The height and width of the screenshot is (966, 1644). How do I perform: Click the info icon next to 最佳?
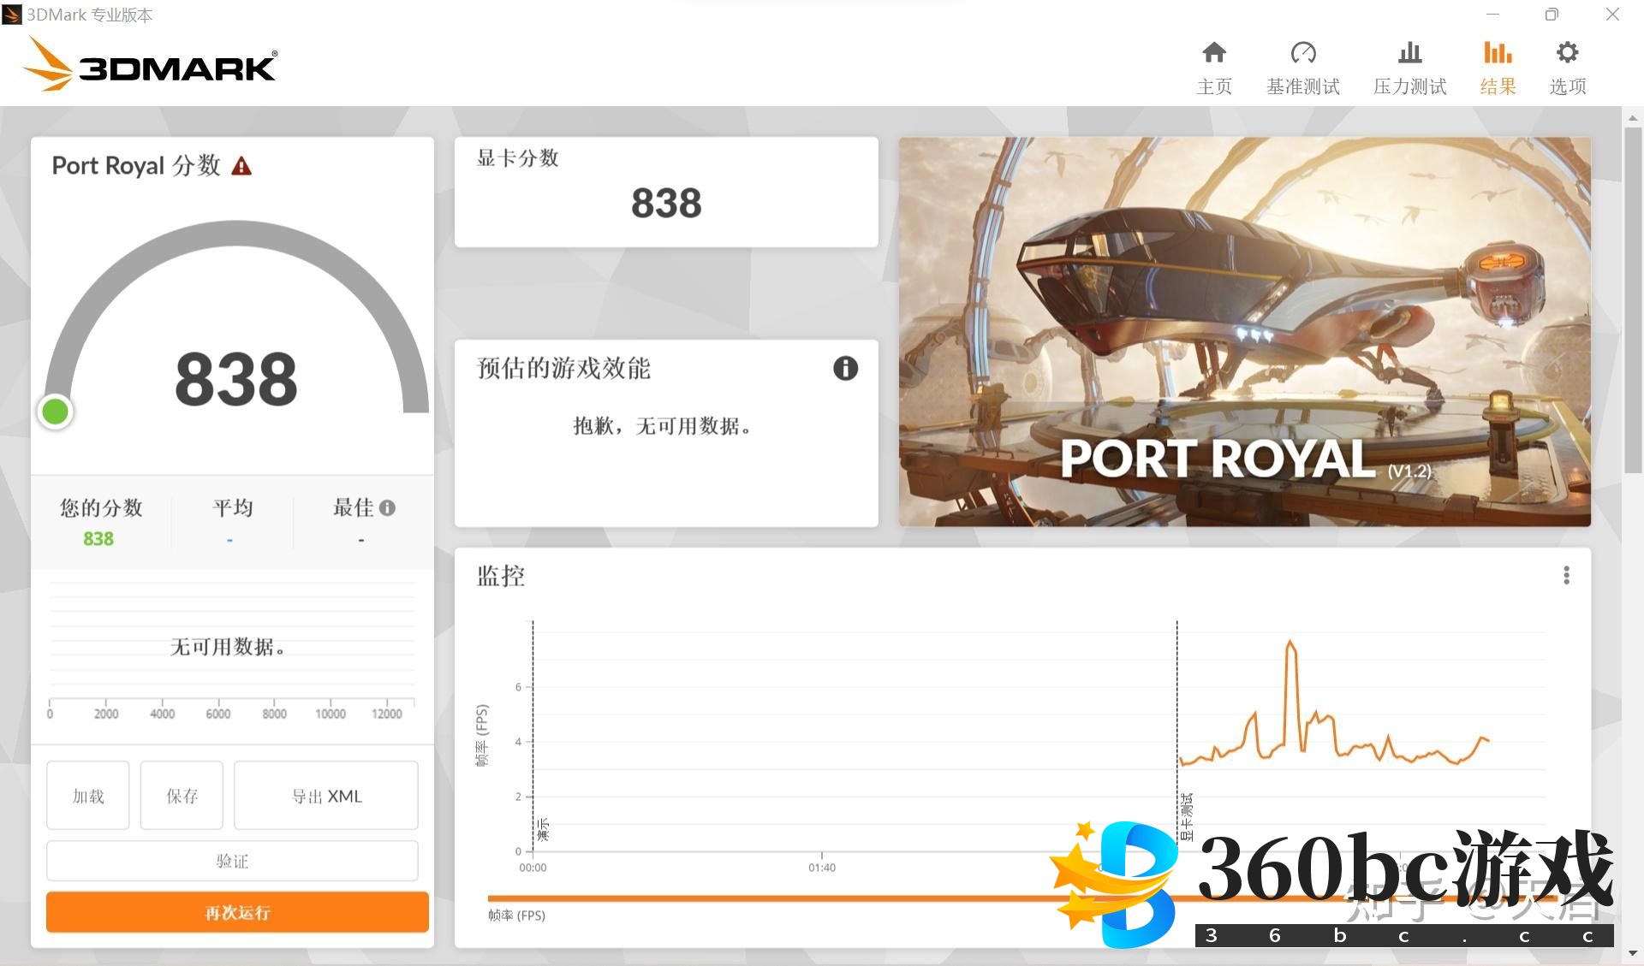[387, 508]
